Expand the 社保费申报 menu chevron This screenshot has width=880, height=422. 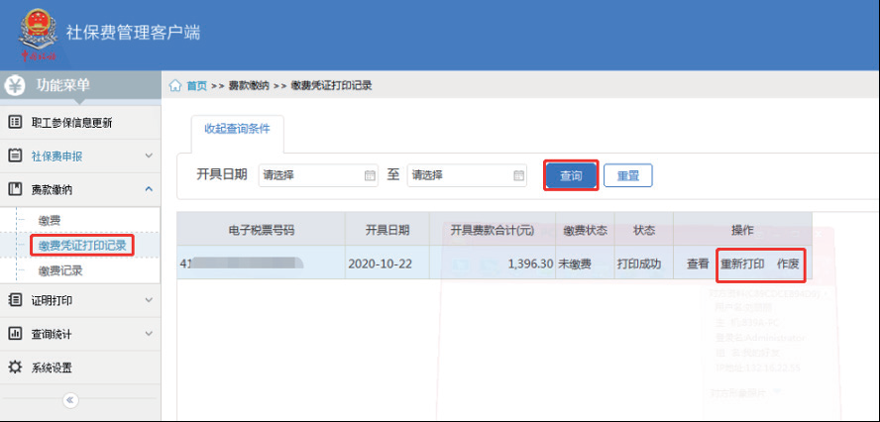click(149, 156)
